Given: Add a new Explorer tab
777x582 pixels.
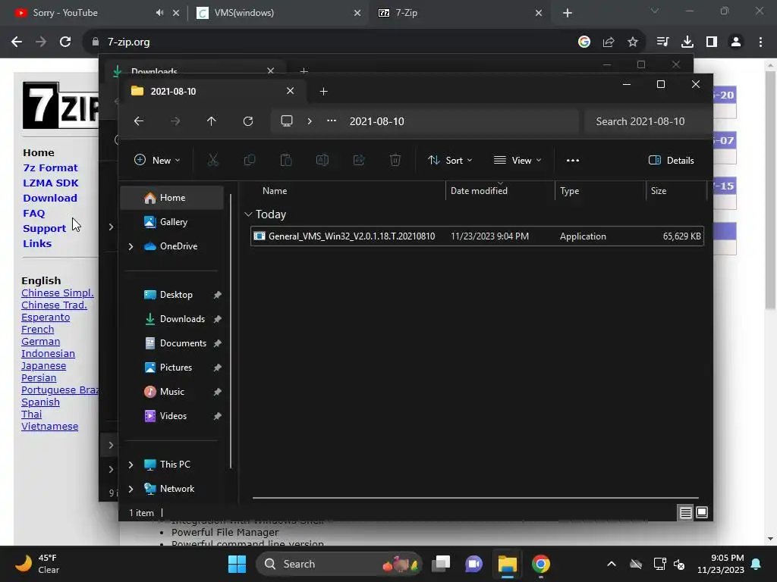Looking at the screenshot, I should click(323, 91).
